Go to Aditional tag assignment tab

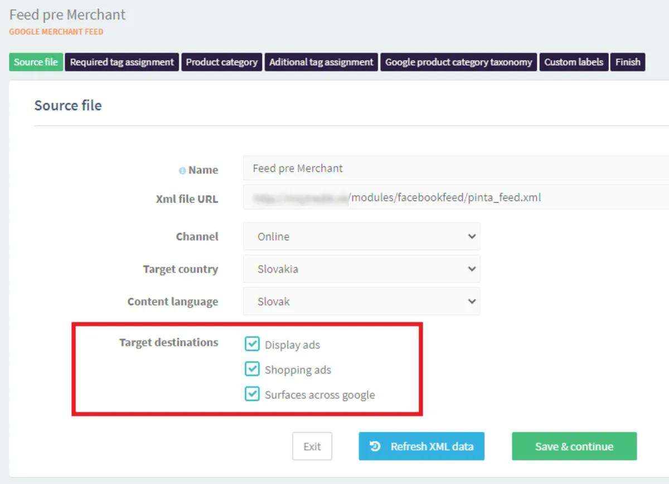321,62
